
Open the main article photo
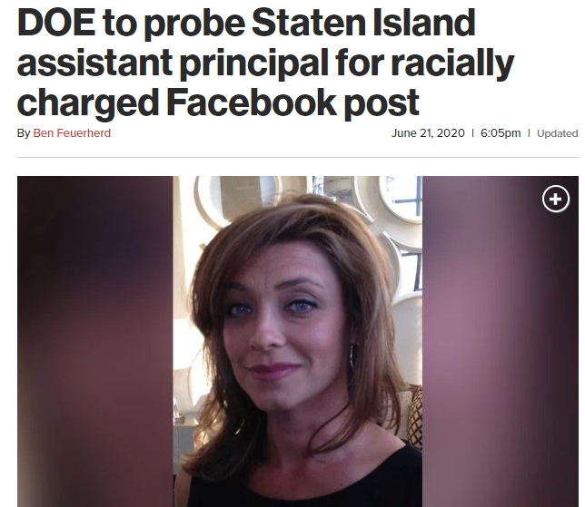(298, 341)
